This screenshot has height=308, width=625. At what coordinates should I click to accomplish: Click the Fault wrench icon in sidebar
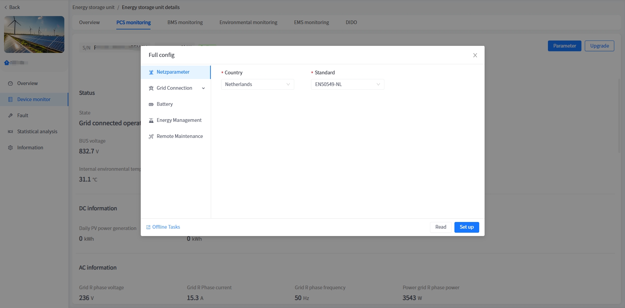point(10,115)
